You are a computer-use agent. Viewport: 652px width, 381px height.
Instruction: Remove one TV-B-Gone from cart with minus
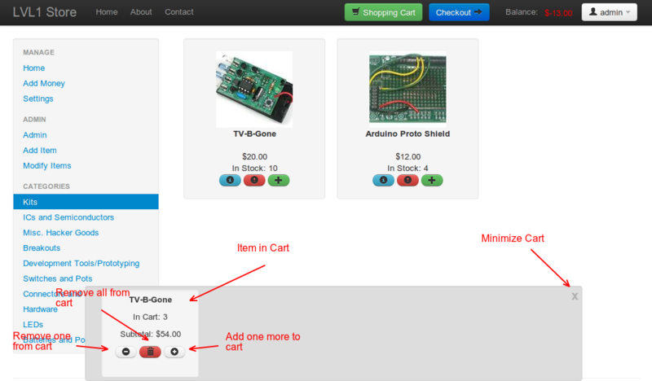click(x=126, y=352)
